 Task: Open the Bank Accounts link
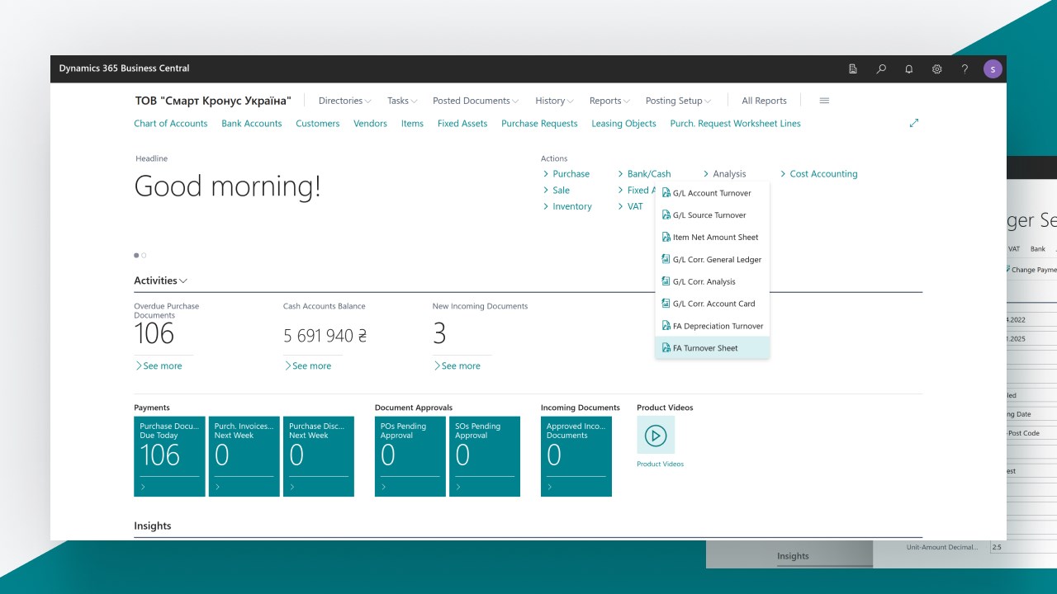[x=252, y=124]
